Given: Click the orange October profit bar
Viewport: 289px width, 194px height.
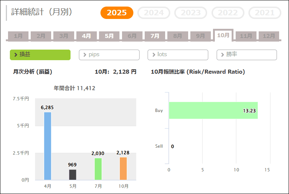Looking at the screenshot, I should [x=123, y=168].
